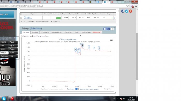Tick the header select-all checkbox
The image size is (181, 101).
[x=21, y=14]
